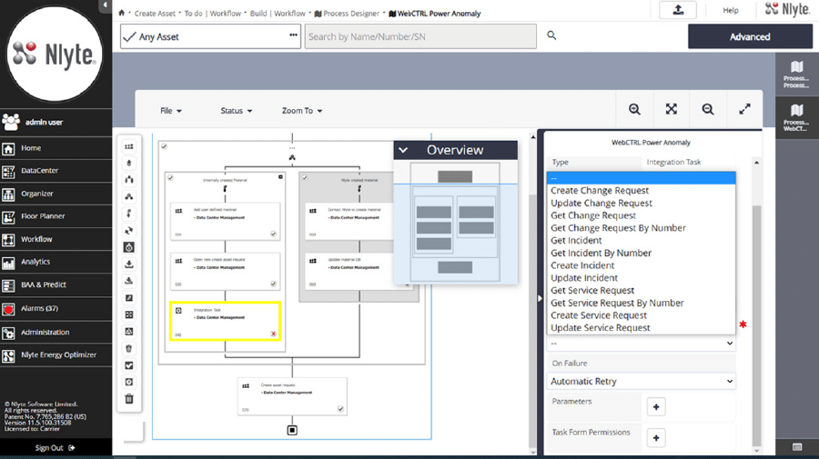Open the File menu

(x=171, y=111)
